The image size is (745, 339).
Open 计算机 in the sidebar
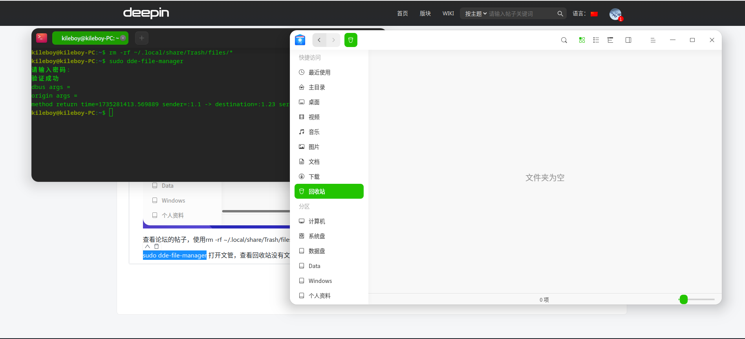coord(329,221)
